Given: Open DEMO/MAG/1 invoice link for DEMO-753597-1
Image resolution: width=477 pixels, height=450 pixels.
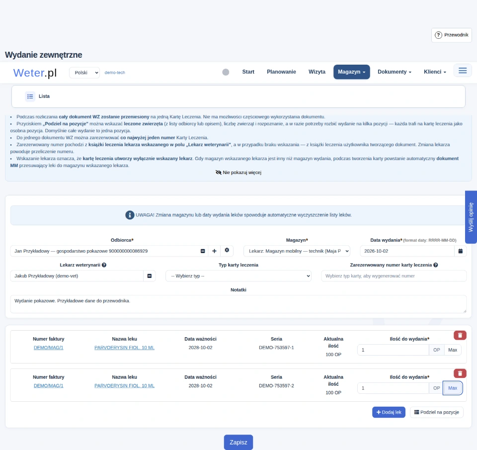Looking at the screenshot, I should [49, 348].
